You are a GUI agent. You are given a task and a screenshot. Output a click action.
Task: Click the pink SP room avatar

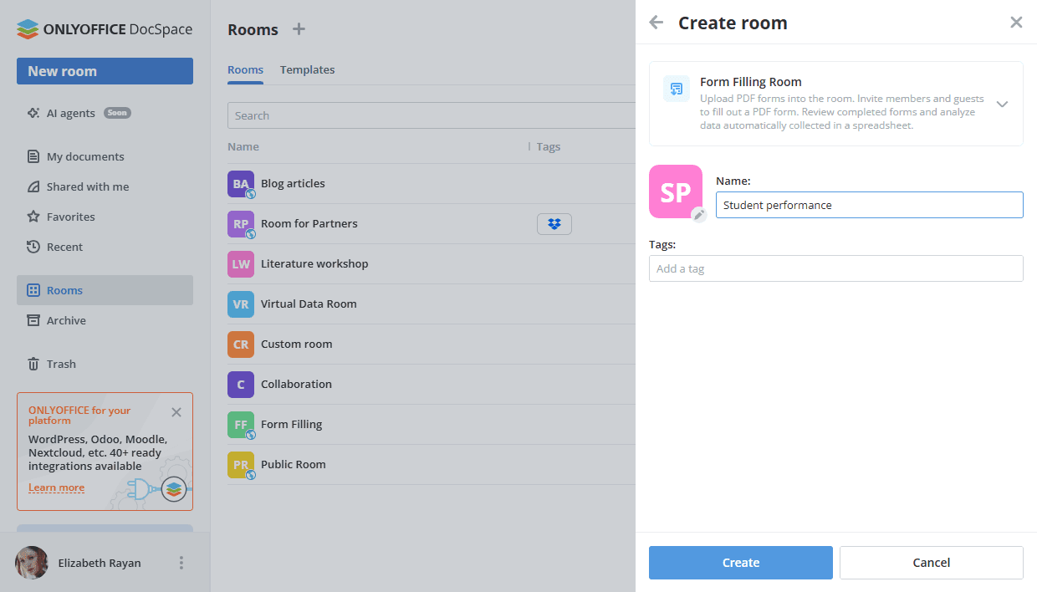(676, 191)
